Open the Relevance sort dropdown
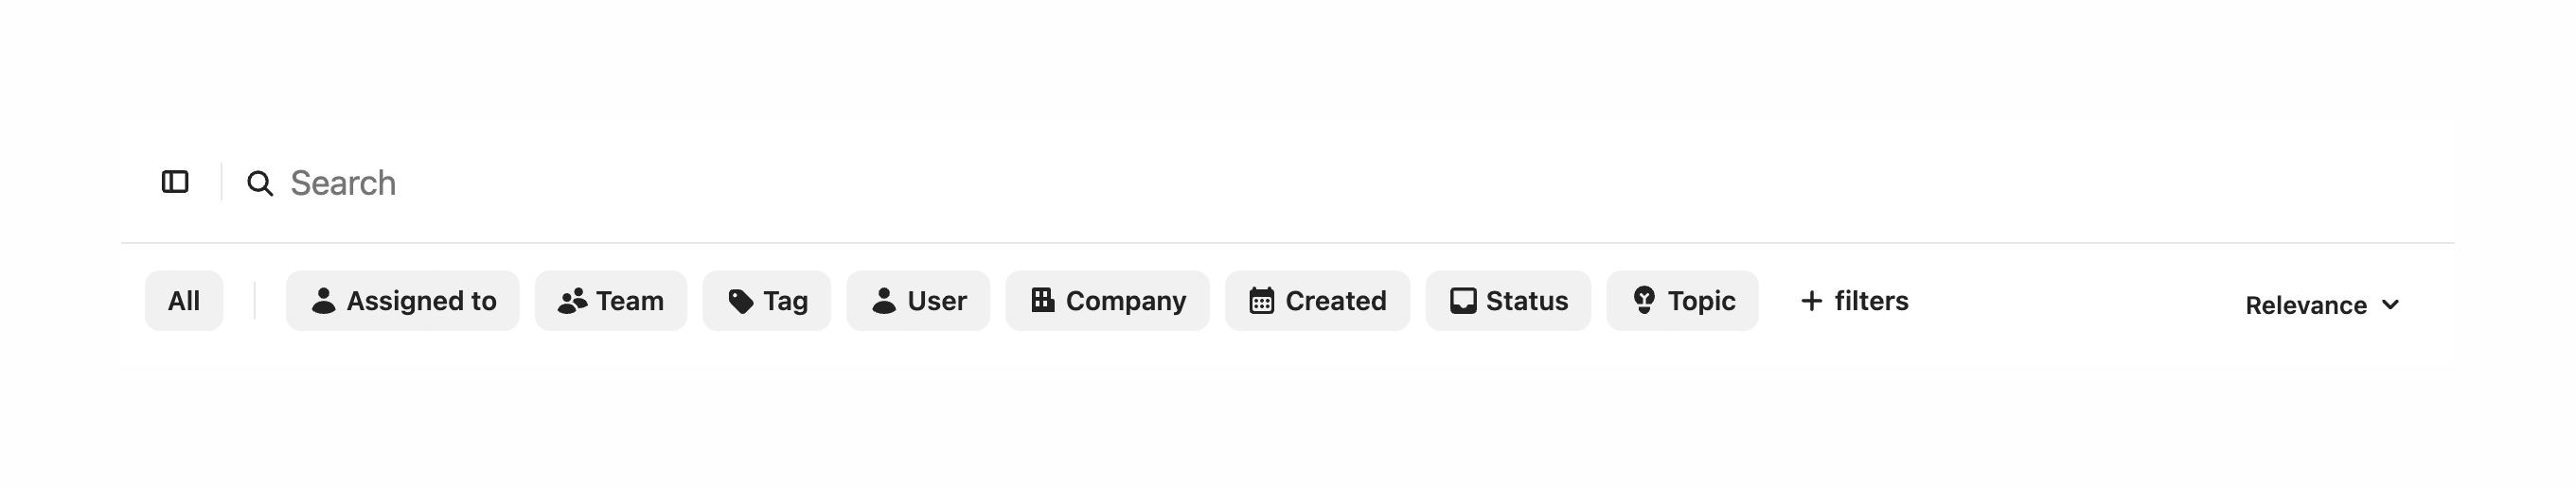This screenshot has height=487, width=2576. (x=2305, y=305)
